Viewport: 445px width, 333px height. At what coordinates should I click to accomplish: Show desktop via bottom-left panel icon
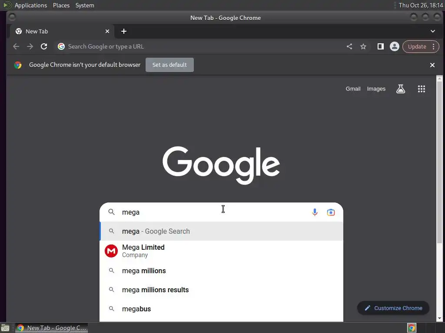click(5, 328)
